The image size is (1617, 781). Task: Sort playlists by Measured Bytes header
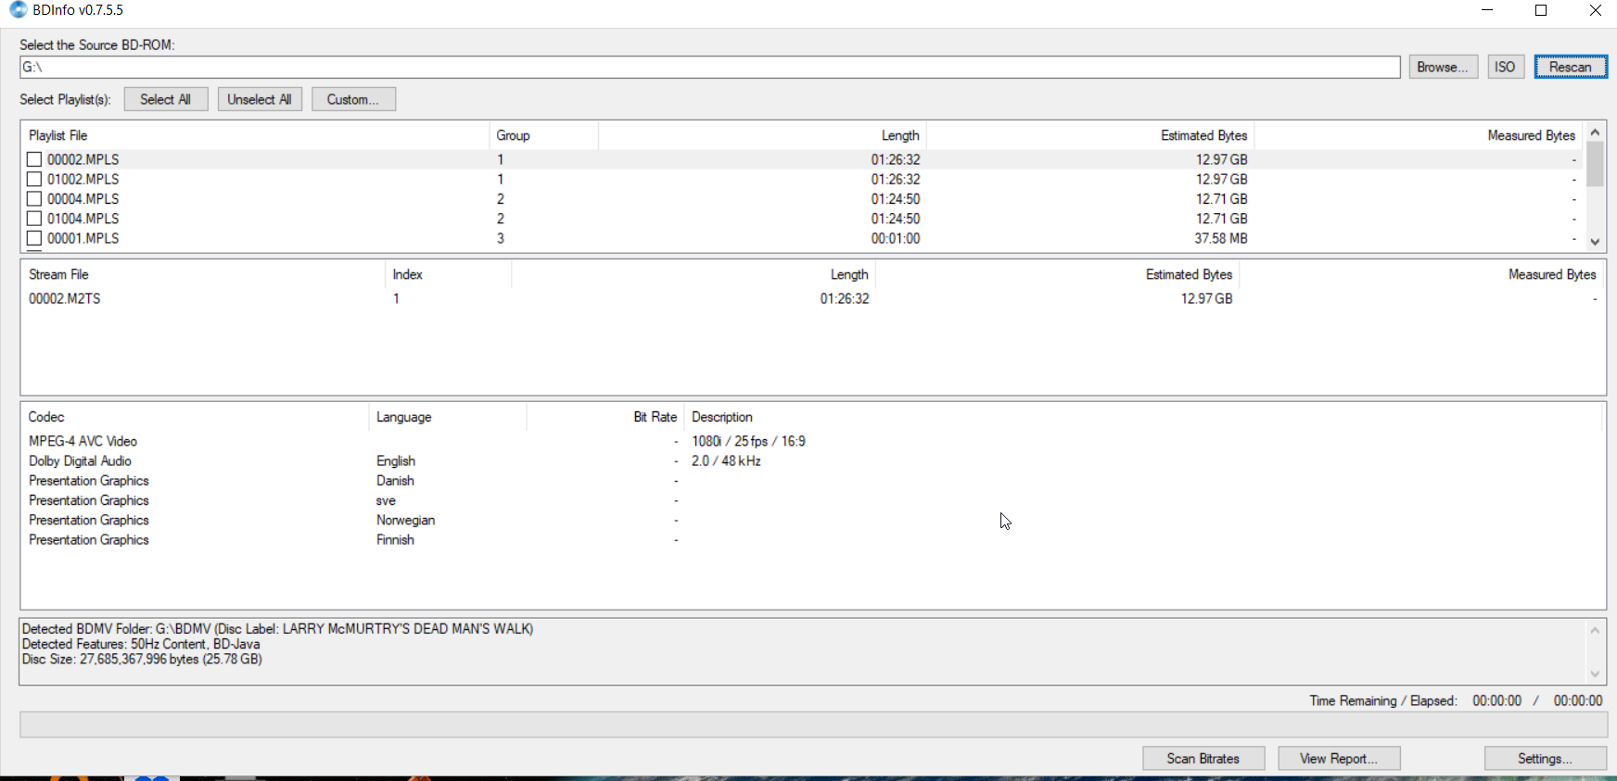point(1419,135)
